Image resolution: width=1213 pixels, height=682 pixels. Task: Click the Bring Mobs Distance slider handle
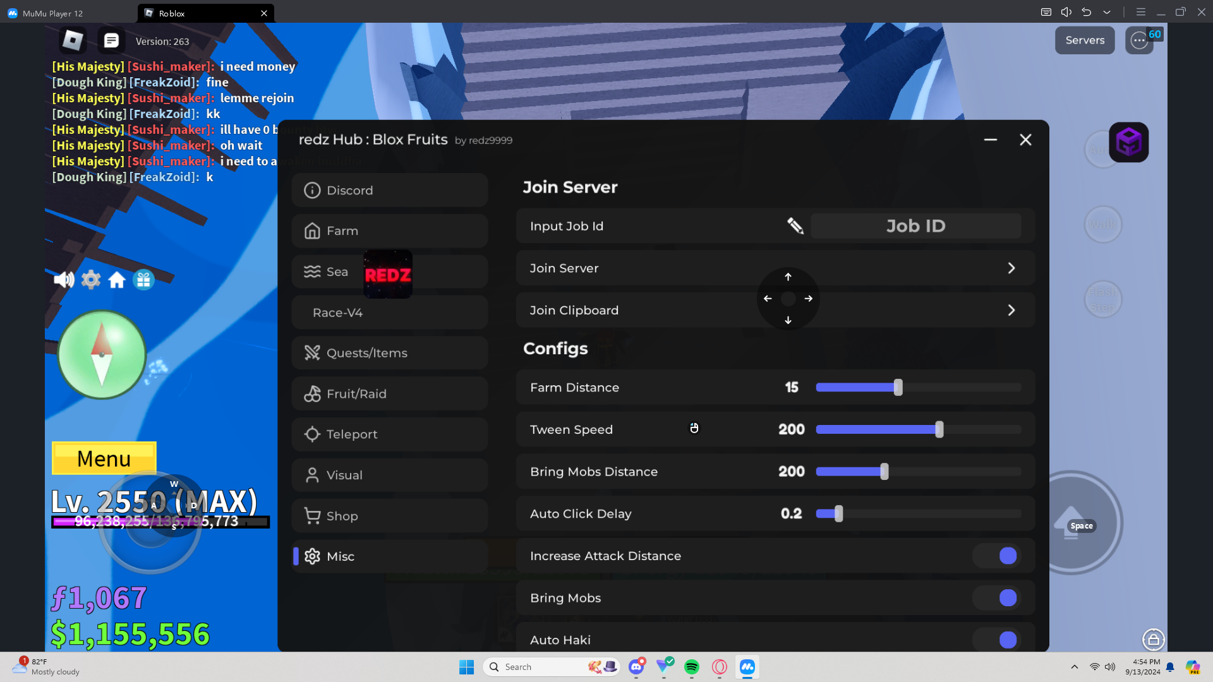[884, 472]
